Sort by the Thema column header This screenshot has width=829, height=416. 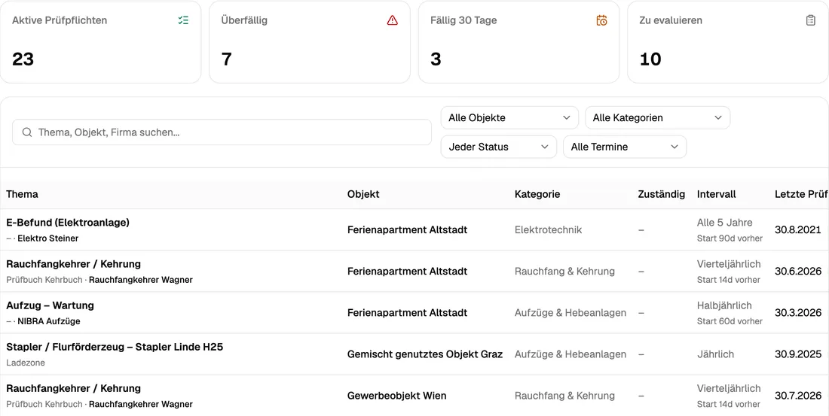pyautogui.click(x=22, y=194)
